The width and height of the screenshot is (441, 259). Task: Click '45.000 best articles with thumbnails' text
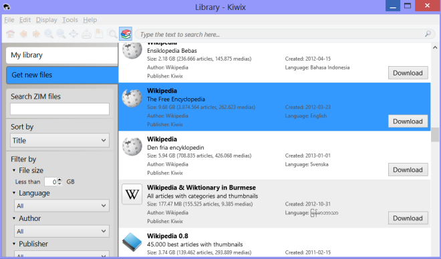pyautogui.click(x=195, y=244)
